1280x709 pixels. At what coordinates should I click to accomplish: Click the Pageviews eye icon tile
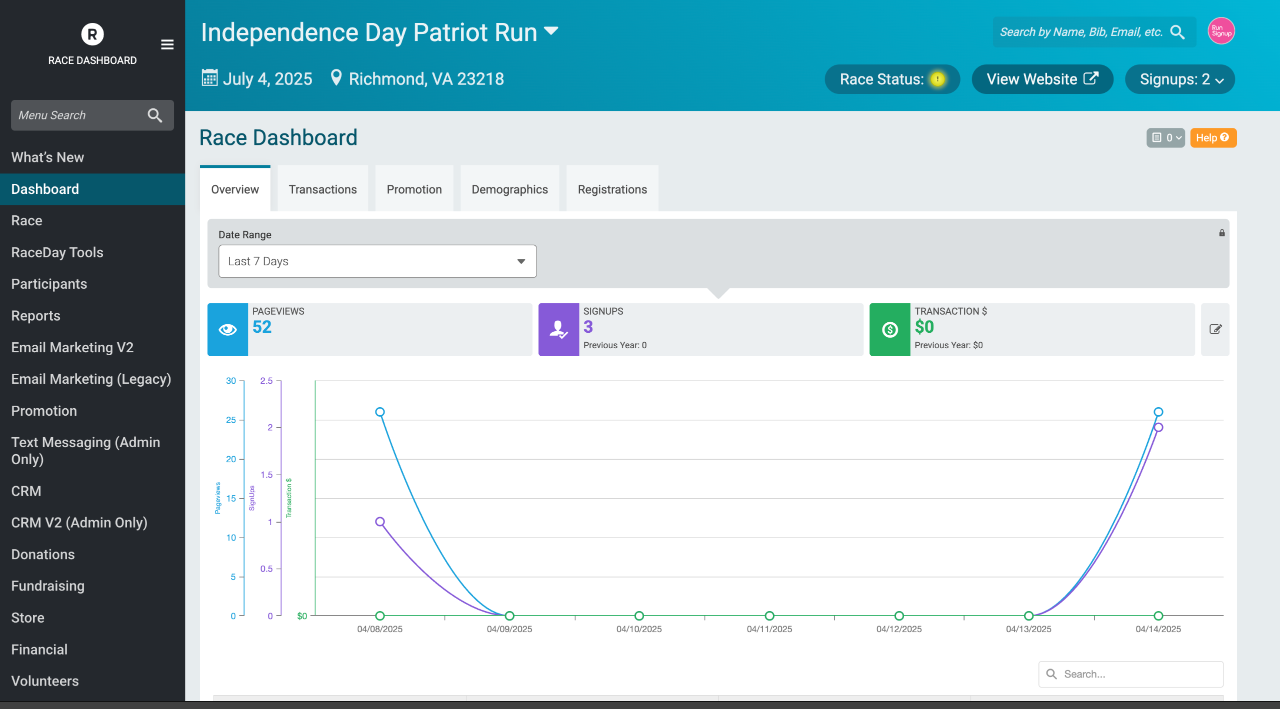(227, 329)
